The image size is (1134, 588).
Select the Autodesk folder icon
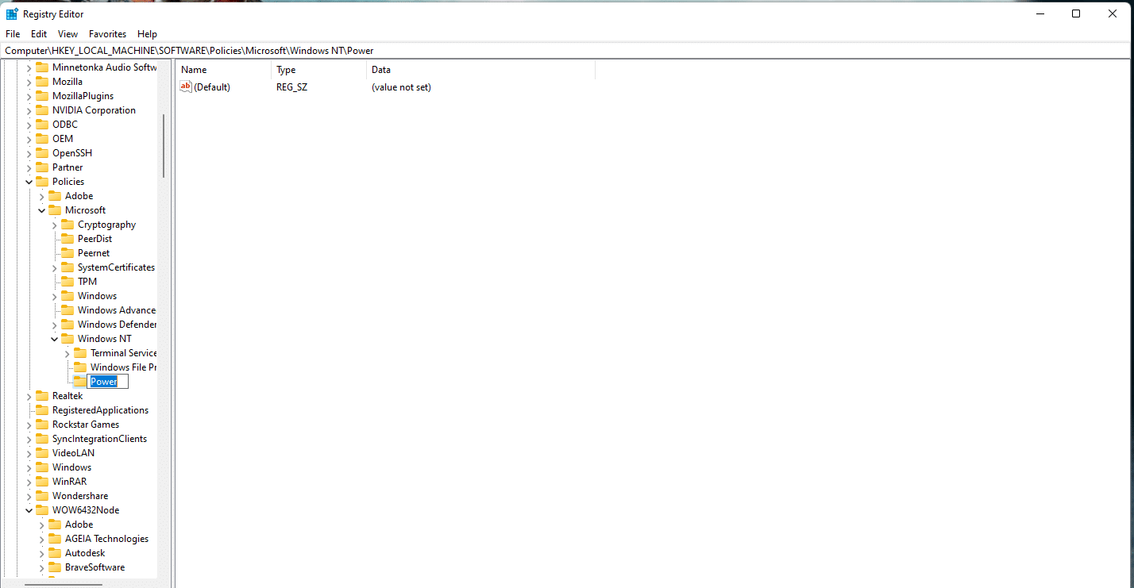[55, 553]
